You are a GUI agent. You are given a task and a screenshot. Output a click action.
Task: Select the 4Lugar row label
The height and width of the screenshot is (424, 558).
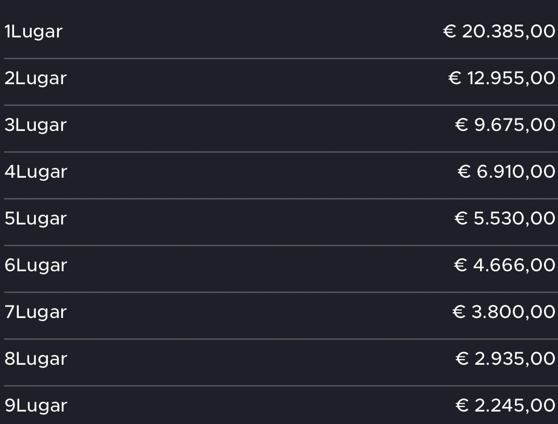tap(36, 172)
